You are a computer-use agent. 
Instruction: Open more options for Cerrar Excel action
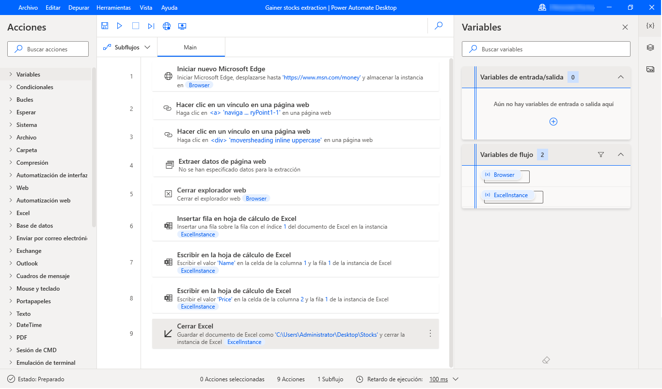(430, 333)
